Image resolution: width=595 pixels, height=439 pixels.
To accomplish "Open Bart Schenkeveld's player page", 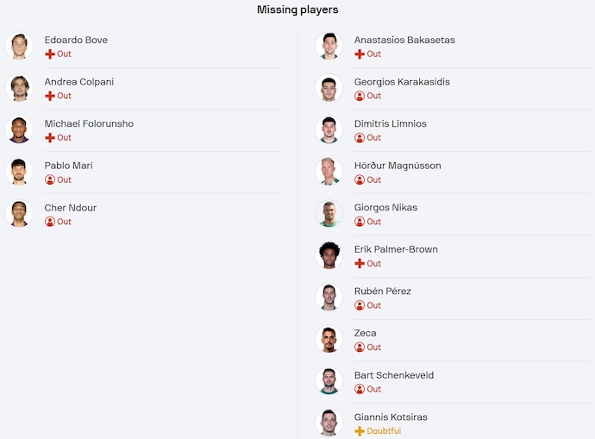I will tap(393, 375).
